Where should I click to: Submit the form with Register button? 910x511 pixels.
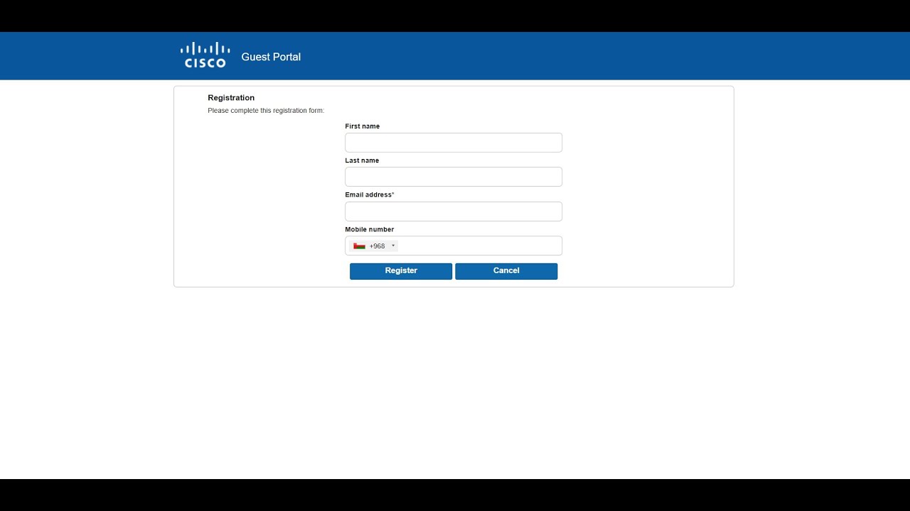(x=401, y=271)
